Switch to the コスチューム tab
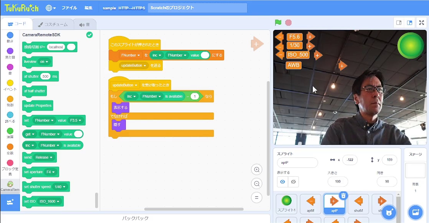 point(53,24)
